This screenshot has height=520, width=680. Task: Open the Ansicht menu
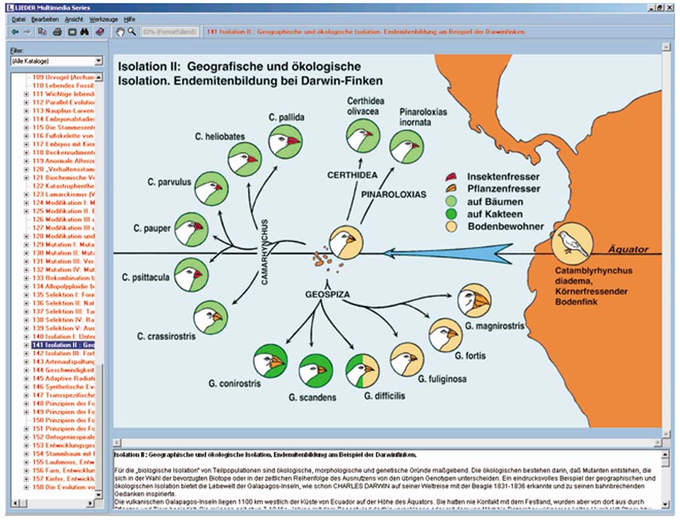click(x=74, y=18)
